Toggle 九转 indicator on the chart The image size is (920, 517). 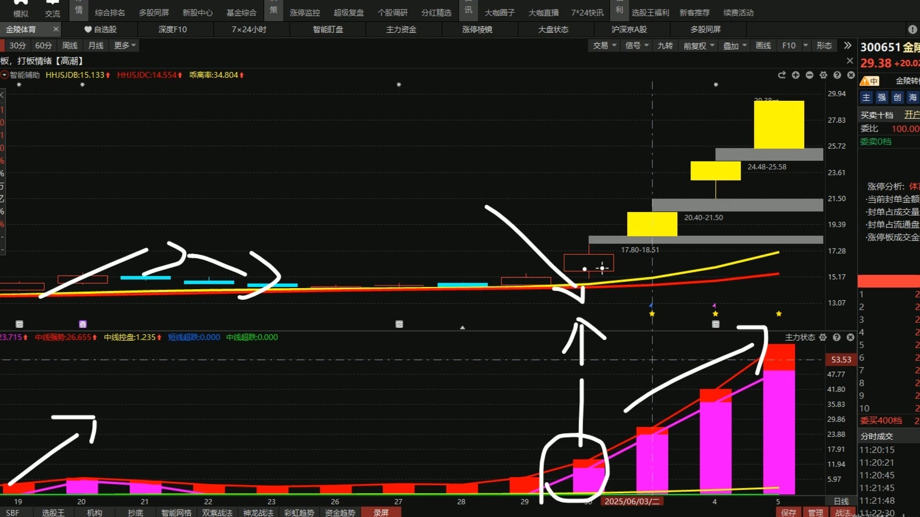[x=665, y=46]
